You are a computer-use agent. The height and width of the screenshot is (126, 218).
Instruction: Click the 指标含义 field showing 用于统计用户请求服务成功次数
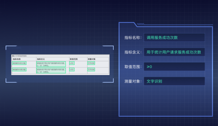coord(174,52)
